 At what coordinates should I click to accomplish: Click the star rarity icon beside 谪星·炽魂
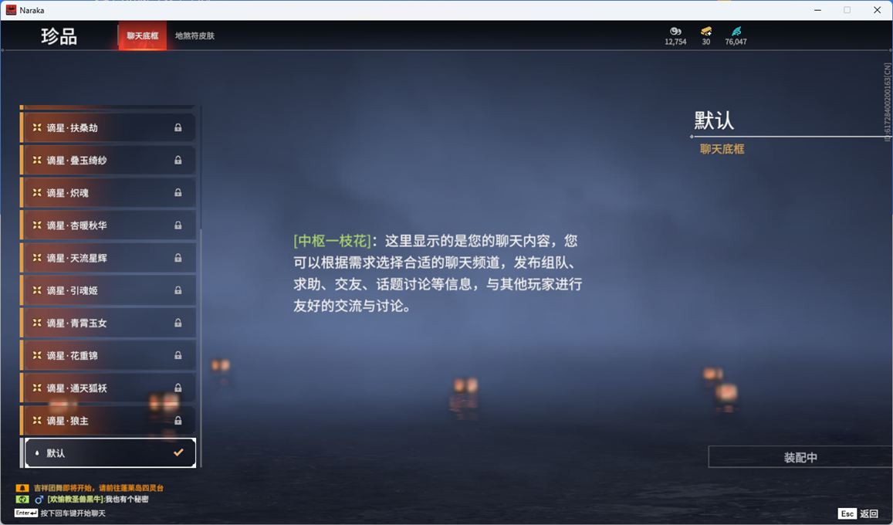click(37, 192)
